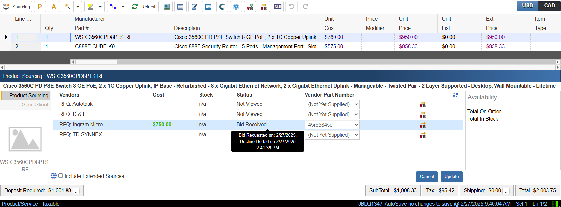The height and width of the screenshot is (207, 561).
Task: Switch currency to CAD
Action: pyautogui.click(x=549, y=6)
